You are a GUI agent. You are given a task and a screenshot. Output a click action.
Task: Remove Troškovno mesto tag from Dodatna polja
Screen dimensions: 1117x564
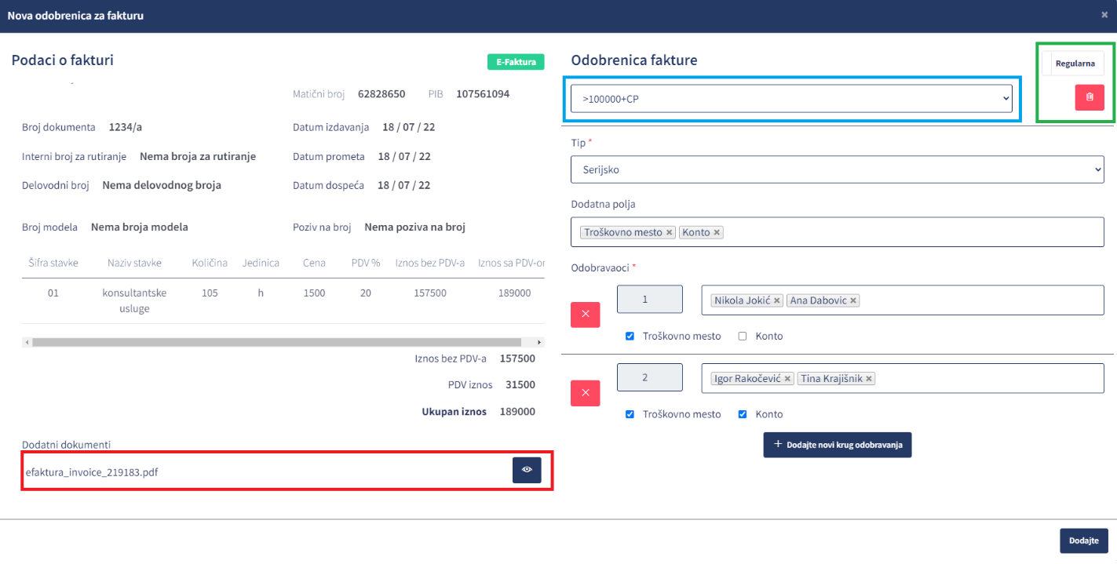click(x=669, y=233)
